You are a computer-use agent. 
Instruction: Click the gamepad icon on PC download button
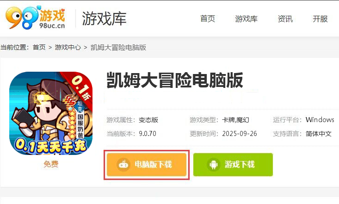tap(123, 165)
